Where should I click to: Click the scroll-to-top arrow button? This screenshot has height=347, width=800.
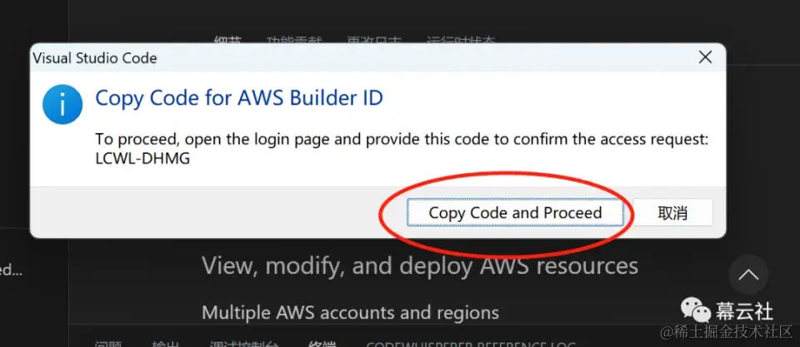pos(748,275)
